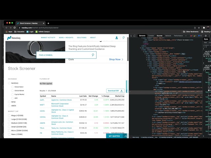Check the Small ($300M-$2B) market cap box

click(x=9, y=127)
